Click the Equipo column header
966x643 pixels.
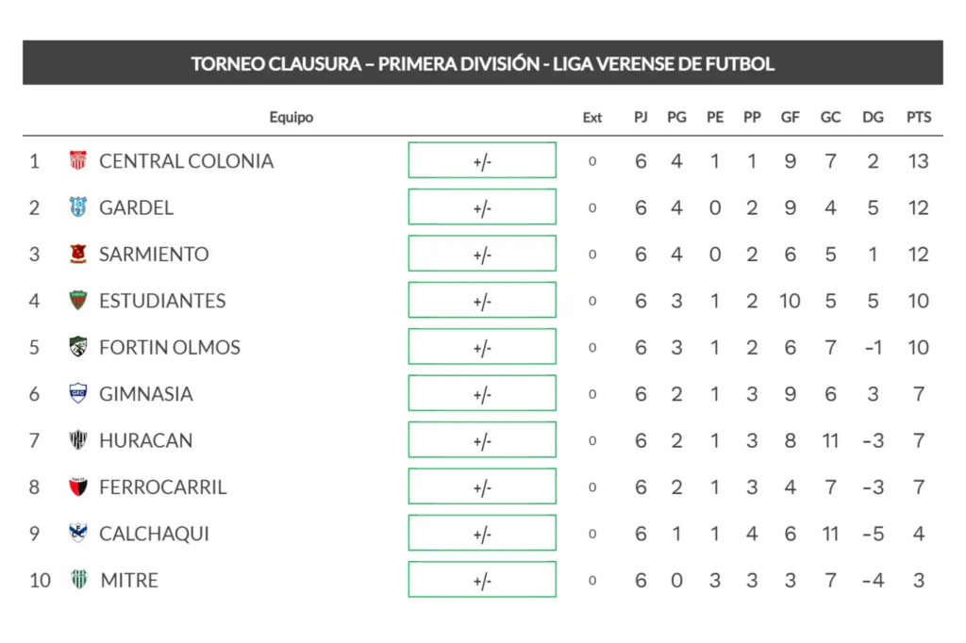tap(291, 118)
